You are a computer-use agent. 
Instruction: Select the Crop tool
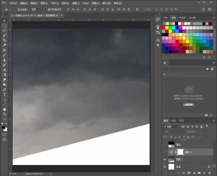click(x=4, y=40)
